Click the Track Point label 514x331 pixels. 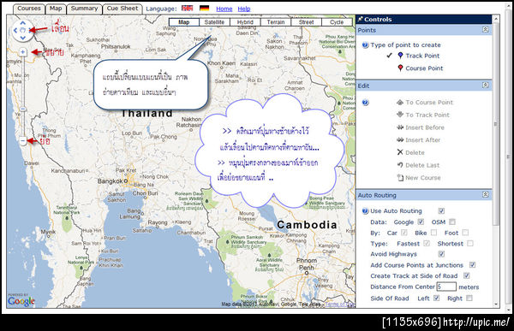point(422,56)
